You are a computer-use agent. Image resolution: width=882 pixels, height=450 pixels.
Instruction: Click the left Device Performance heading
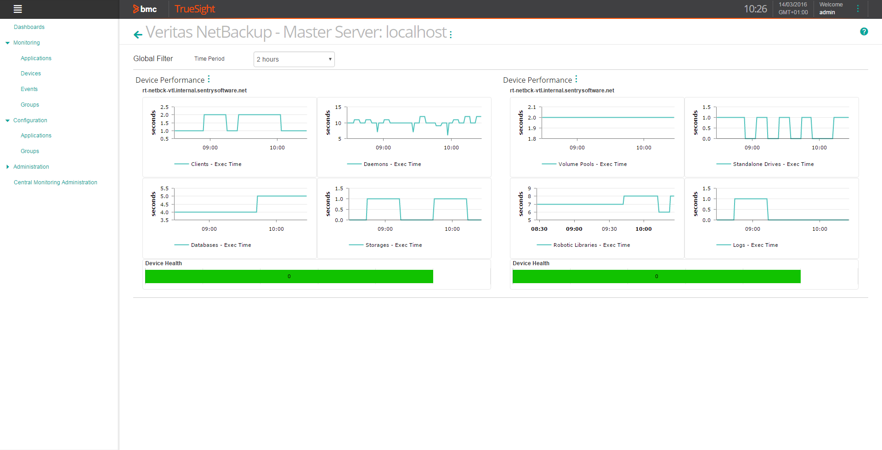(170, 80)
